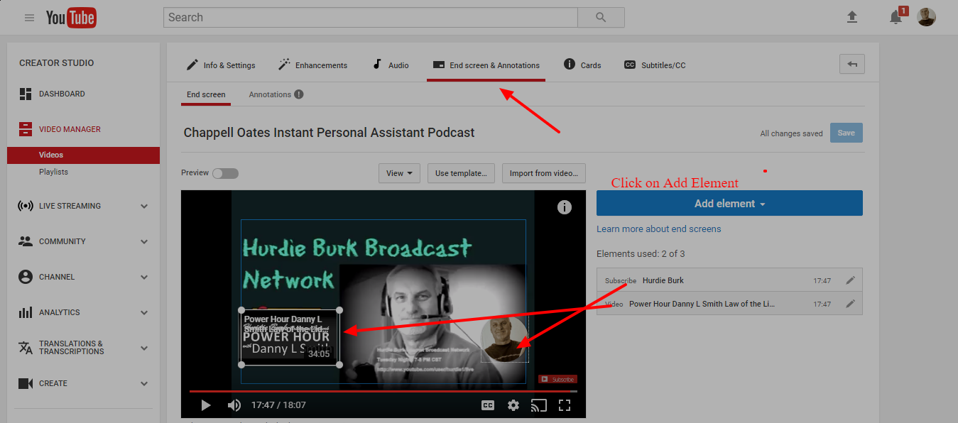Viewport: 958px width, 423px height.
Task: Open player settings gear
Action: pos(513,405)
